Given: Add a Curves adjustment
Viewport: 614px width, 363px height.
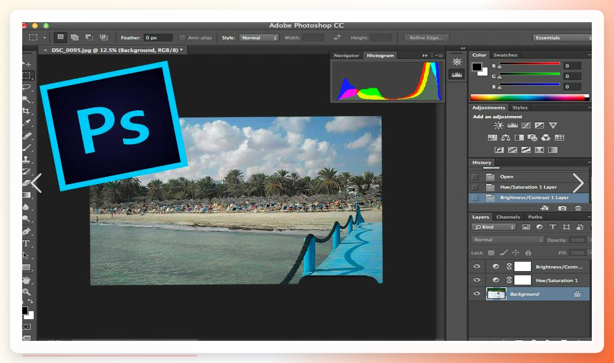Looking at the screenshot, I should [526, 125].
